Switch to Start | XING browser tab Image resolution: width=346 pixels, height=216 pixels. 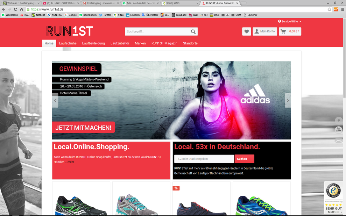pos(180,3)
